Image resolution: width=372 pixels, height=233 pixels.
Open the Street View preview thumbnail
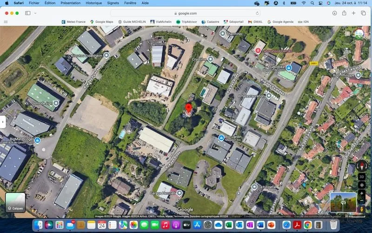(343, 203)
